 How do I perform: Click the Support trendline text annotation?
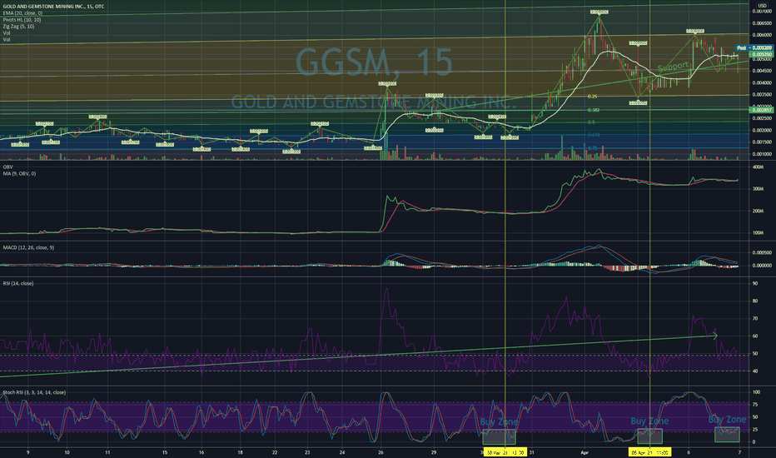click(673, 67)
